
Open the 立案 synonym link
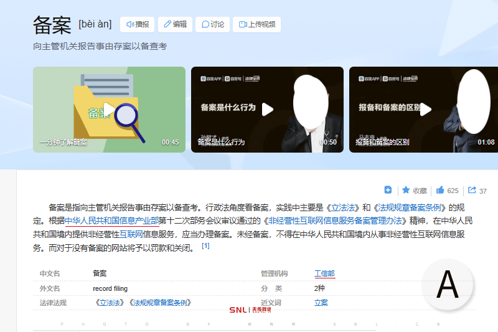pos(321,303)
